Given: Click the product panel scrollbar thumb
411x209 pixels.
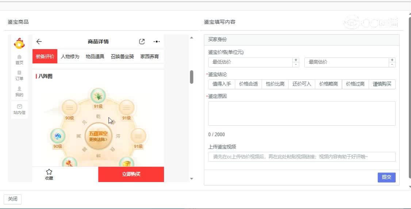Looking at the screenshot, I should point(192,77).
